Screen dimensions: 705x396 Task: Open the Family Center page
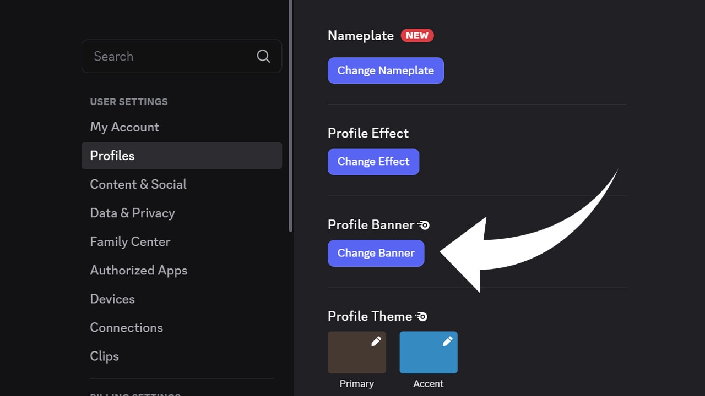tap(130, 241)
